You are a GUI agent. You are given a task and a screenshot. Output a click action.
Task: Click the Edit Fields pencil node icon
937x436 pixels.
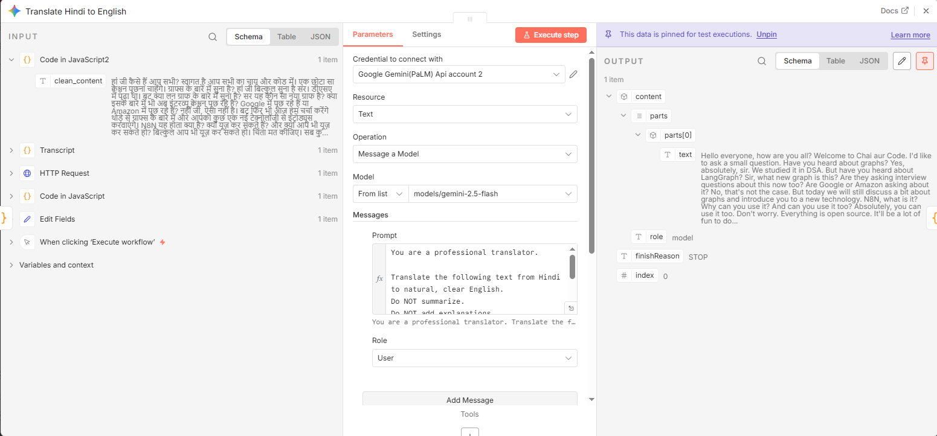click(27, 219)
